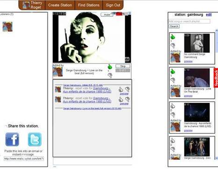Open the Thierry Roget profile menu item

[x=32, y=5]
